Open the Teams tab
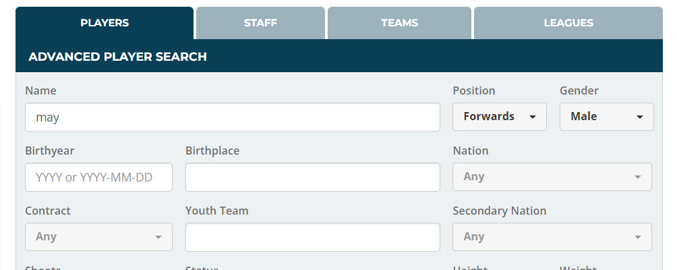Screen dimensions: 677x270 [399, 23]
